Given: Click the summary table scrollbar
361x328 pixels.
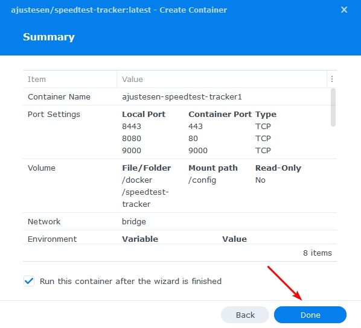Looking at the screenshot, I should coord(333,107).
